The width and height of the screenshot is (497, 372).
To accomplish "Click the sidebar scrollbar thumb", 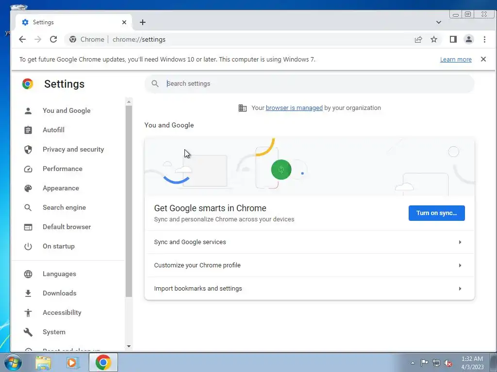I will tap(129, 201).
